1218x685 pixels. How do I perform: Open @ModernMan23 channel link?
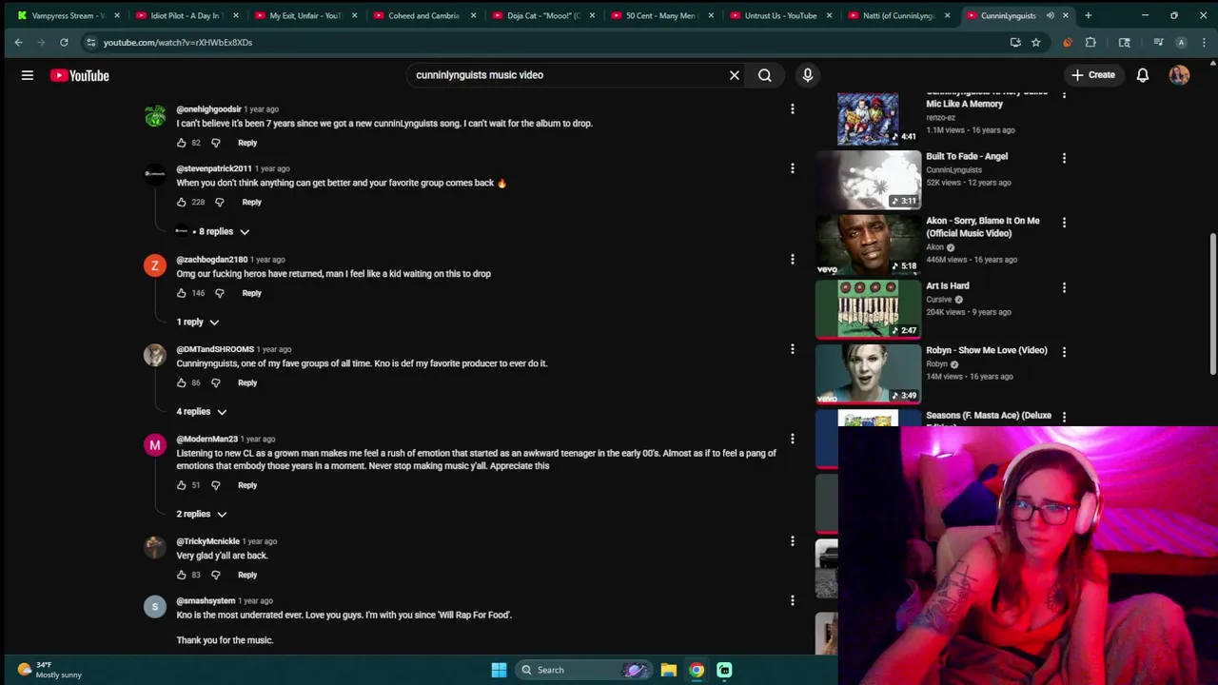click(x=206, y=439)
